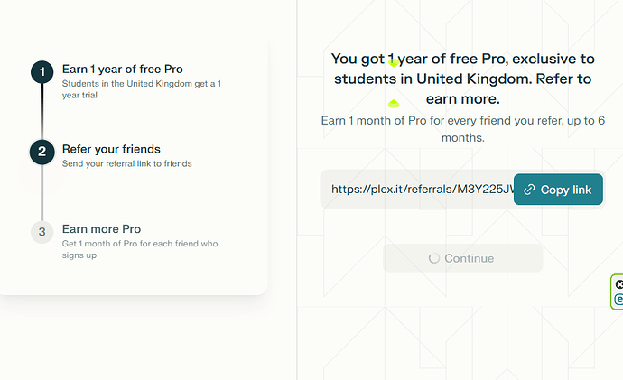Select the "Earn more Pro" step

pos(101,229)
